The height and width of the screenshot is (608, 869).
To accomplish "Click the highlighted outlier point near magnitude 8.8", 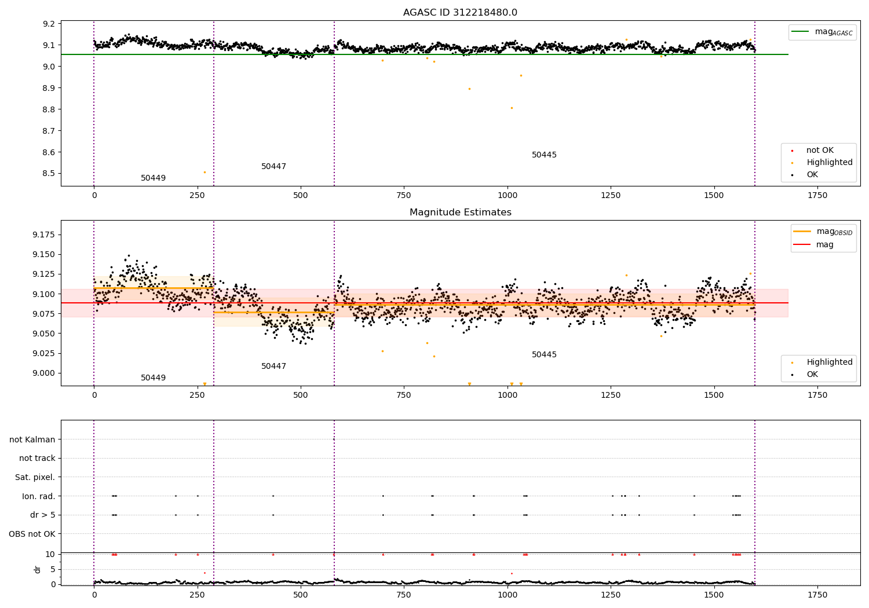I will [x=512, y=108].
